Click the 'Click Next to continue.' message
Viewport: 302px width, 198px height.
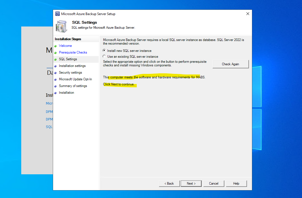point(119,84)
